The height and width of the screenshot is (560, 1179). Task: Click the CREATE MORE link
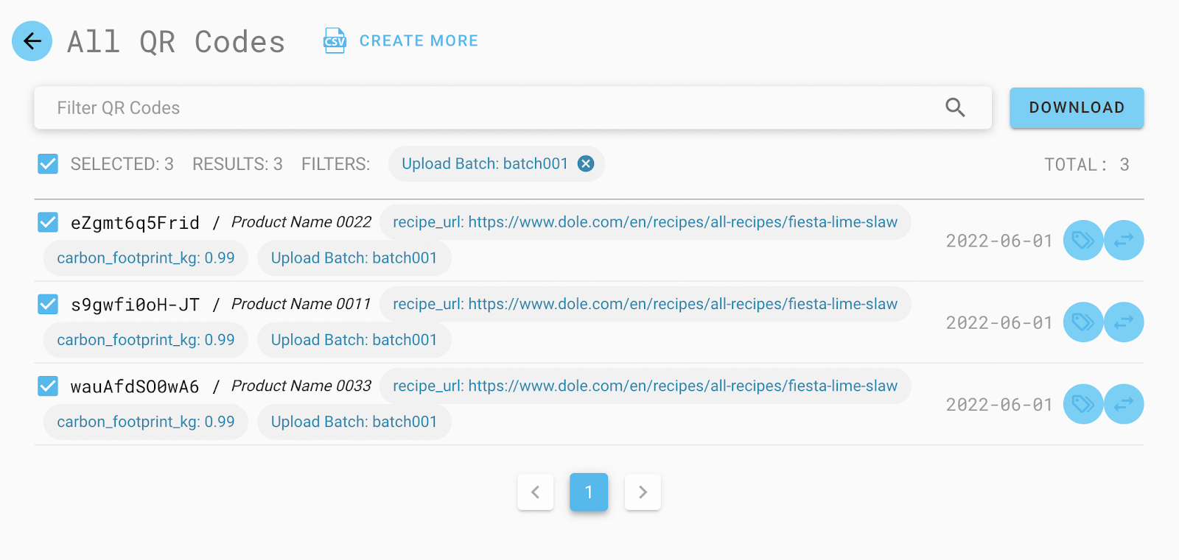tap(419, 41)
